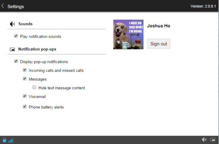Viewport: 219px width, 144px height.
Task: Uncheck the Voicemail notifications checkbox
Action: (25, 96)
